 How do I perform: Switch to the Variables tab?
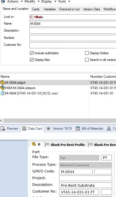pos(50,9)
